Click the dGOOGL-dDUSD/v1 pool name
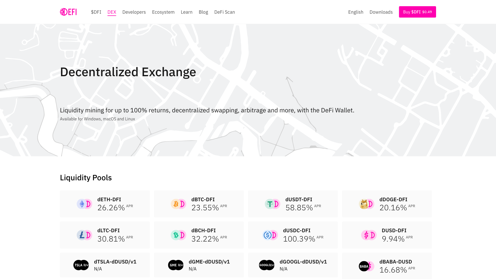This screenshot has height=279, width=496. (x=303, y=262)
